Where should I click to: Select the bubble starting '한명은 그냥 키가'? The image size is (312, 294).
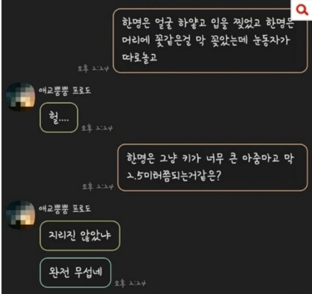pyautogui.click(x=213, y=167)
